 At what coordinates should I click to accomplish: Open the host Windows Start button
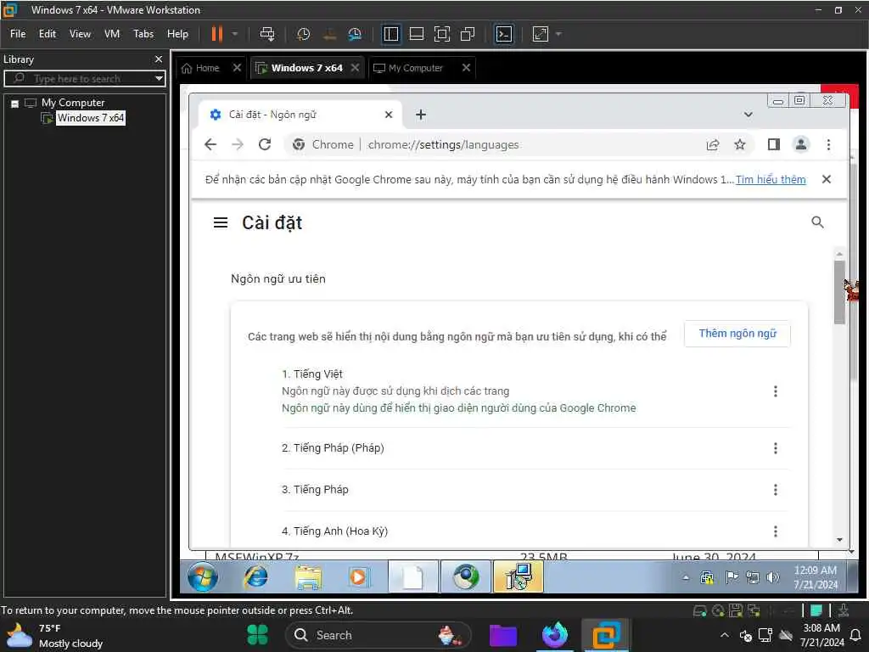coord(258,635)
